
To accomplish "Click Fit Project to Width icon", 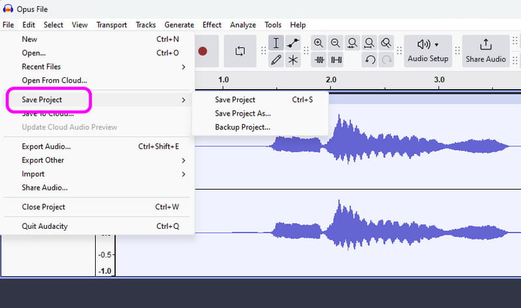I will 369,43.
